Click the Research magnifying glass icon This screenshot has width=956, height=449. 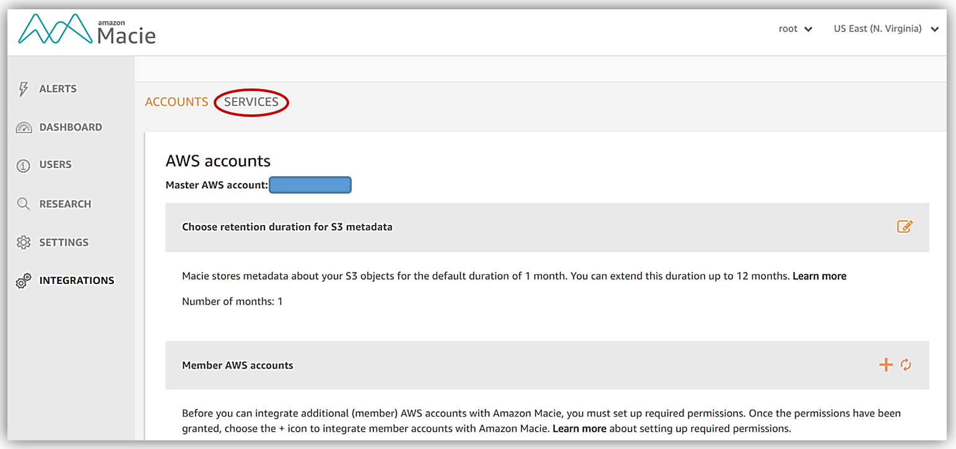(x=24, y=204)
